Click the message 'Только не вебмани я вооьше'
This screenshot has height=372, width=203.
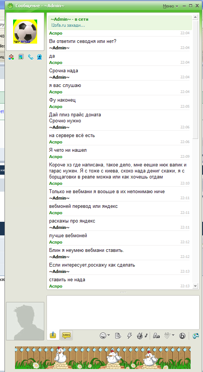pyautogui.click(x=107, y=191)
